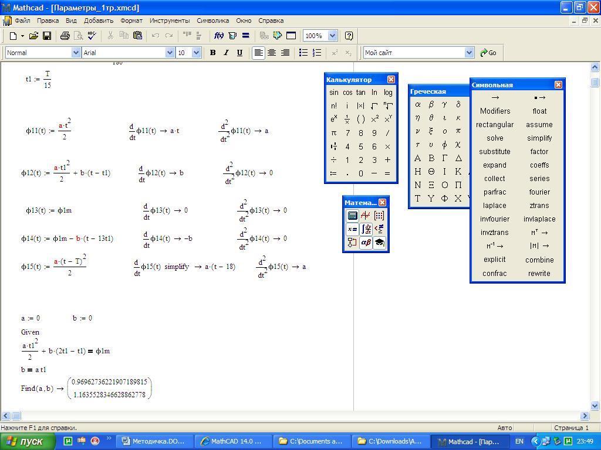Align text right

pyautogui.click(x=285, y=53)
